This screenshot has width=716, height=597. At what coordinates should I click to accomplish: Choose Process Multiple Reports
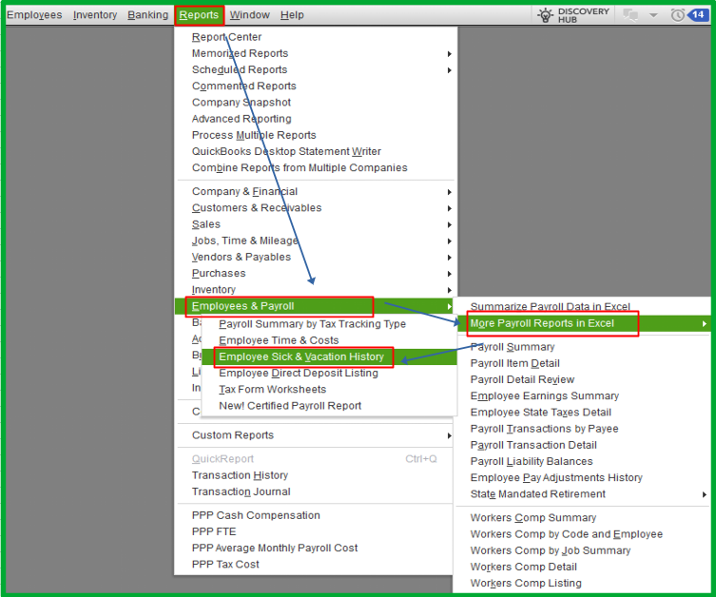(254, 136)
